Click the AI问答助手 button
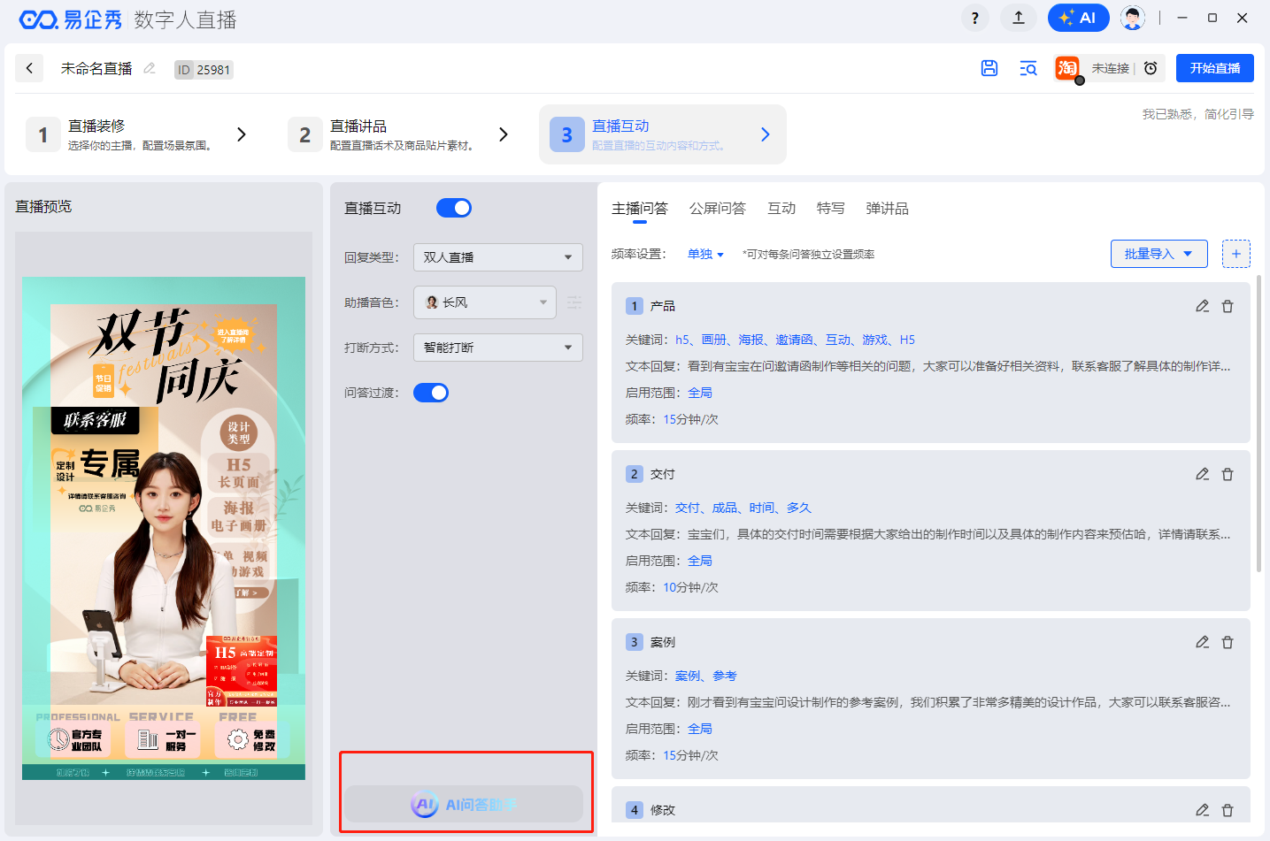 [464, 805]
